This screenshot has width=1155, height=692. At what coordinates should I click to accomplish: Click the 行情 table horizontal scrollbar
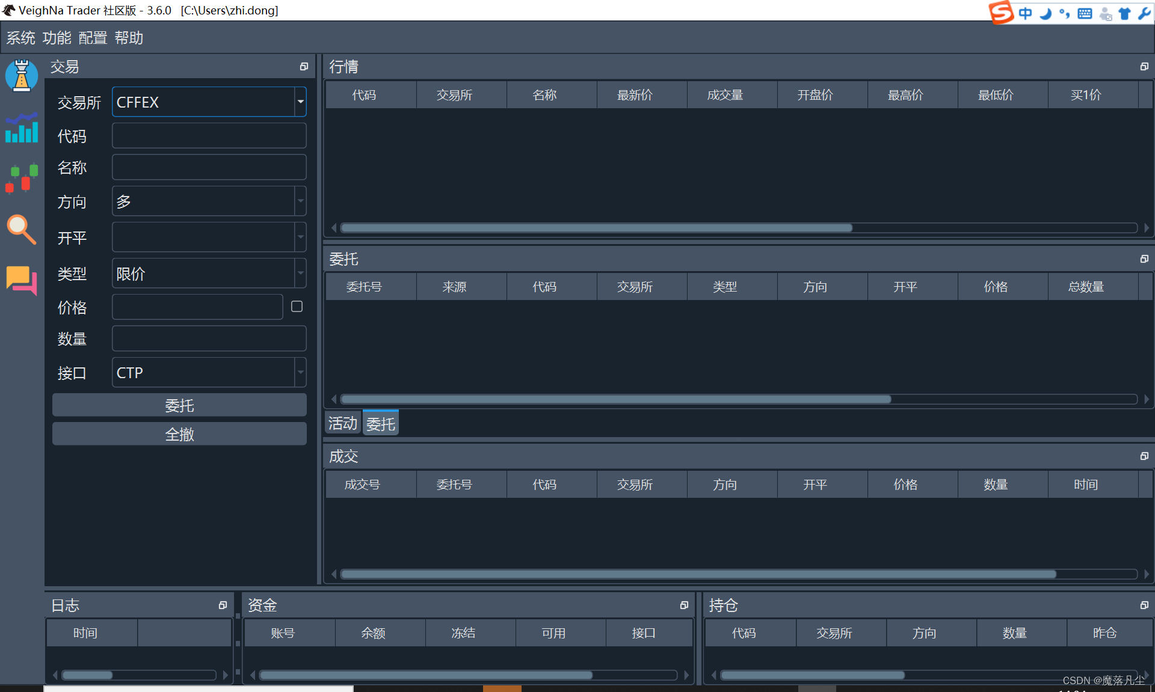coord(596,228)
